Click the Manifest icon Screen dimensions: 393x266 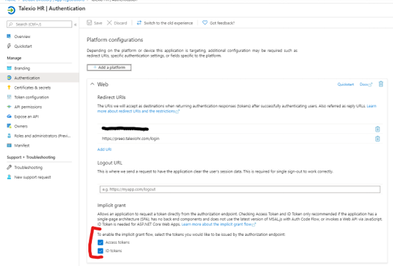click(9, 145)
